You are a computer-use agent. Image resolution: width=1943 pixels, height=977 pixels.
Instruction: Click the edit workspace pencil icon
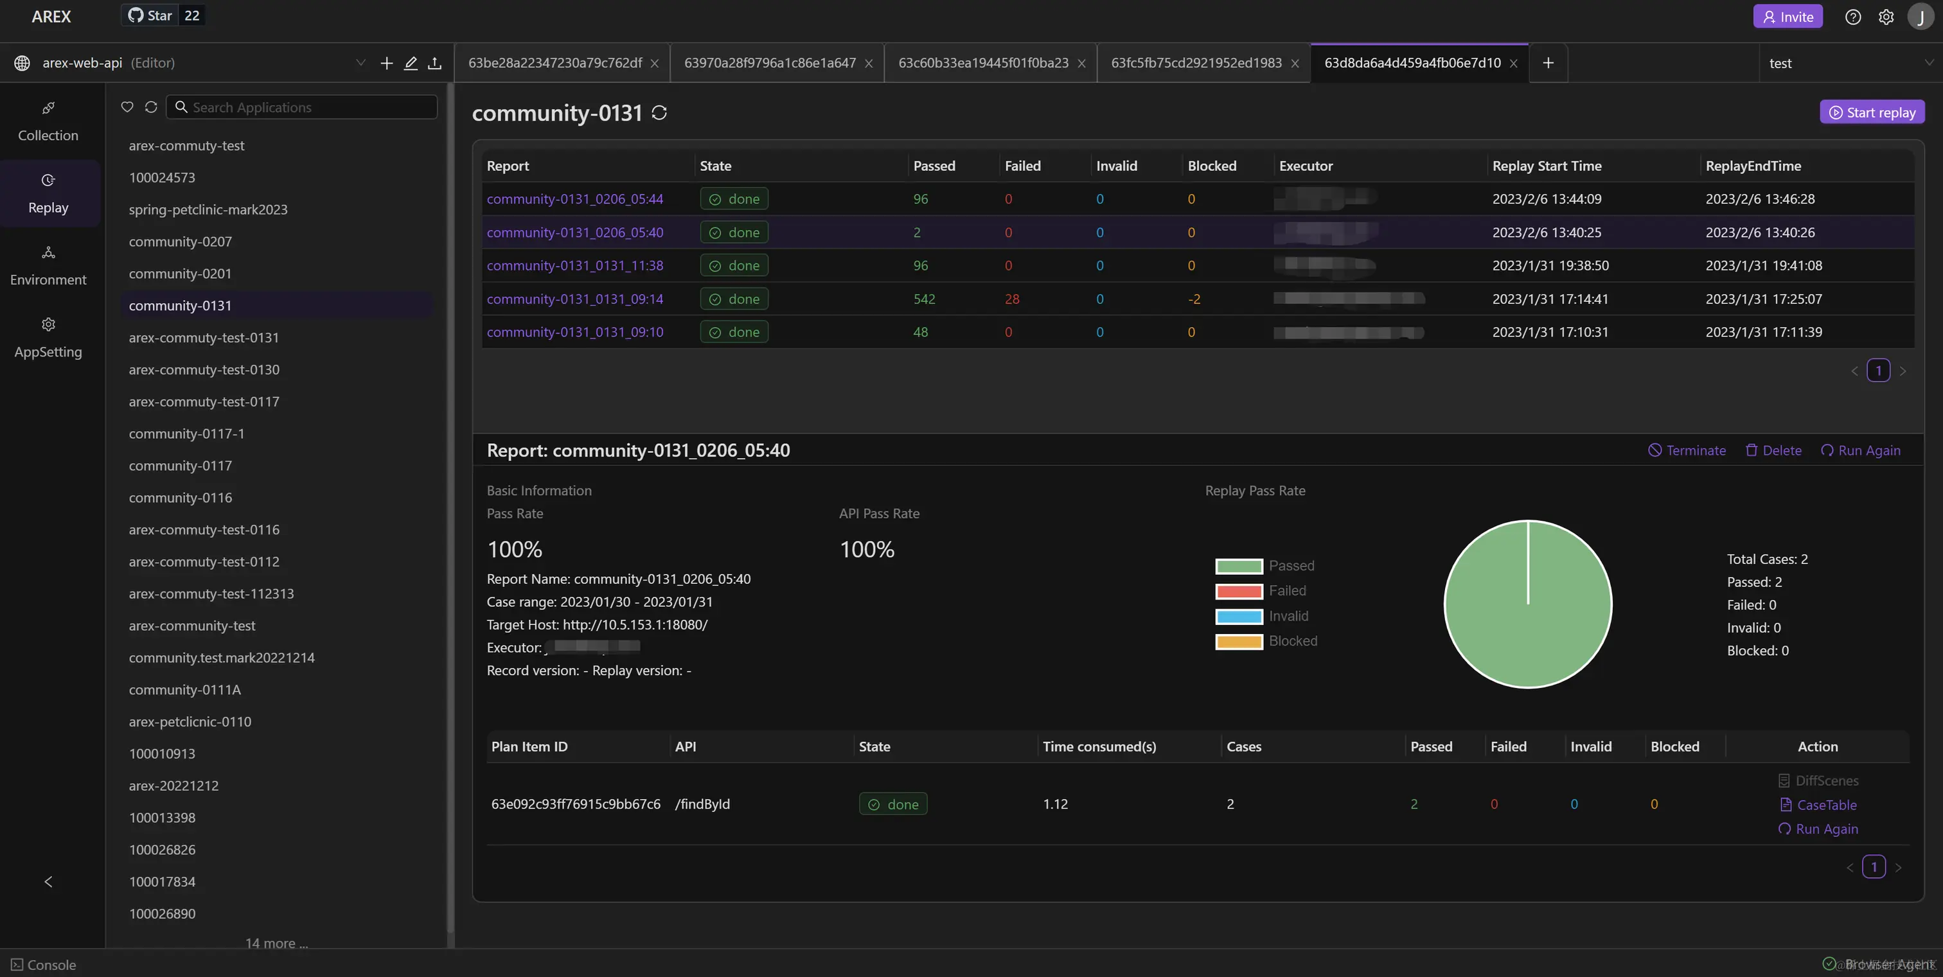click(411, 64)
